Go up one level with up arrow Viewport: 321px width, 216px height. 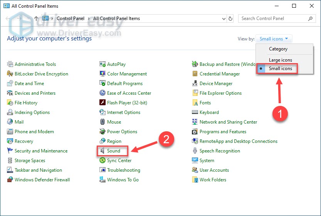(x=36, y=18)
